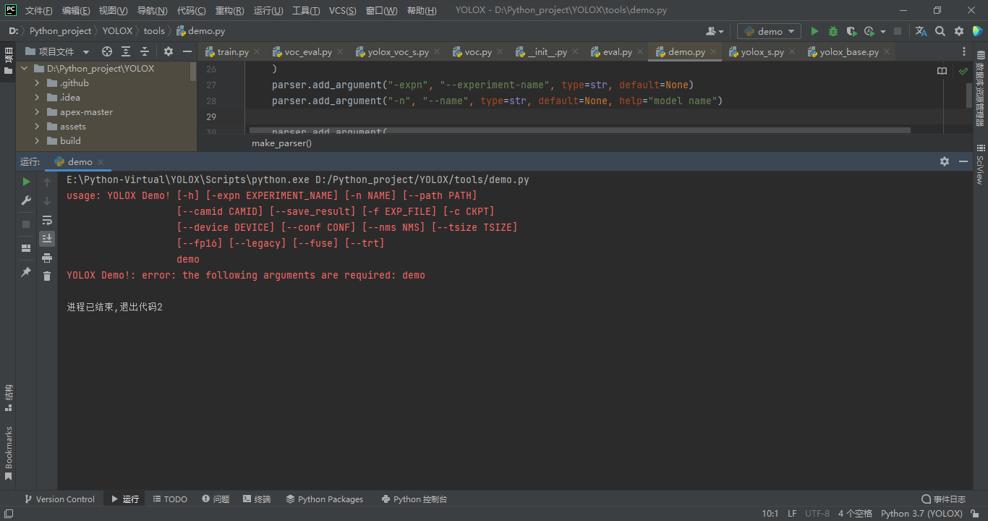
Task: Clear console using trash icon
Action: coord(47,276)
